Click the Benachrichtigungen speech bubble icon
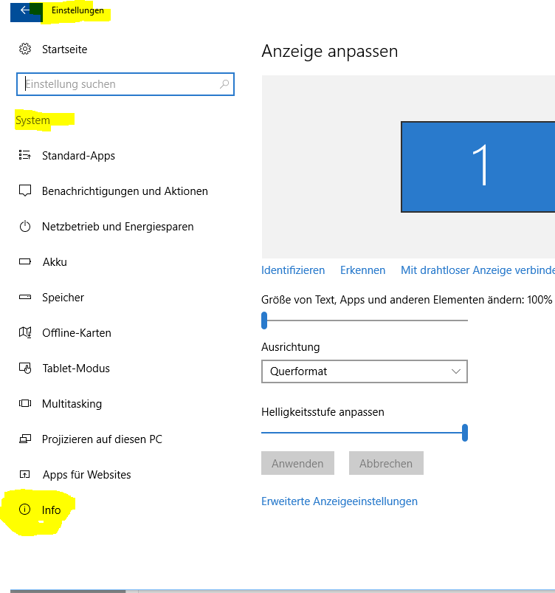This screenshot has height=593, width=555. (x=25, y=191)
